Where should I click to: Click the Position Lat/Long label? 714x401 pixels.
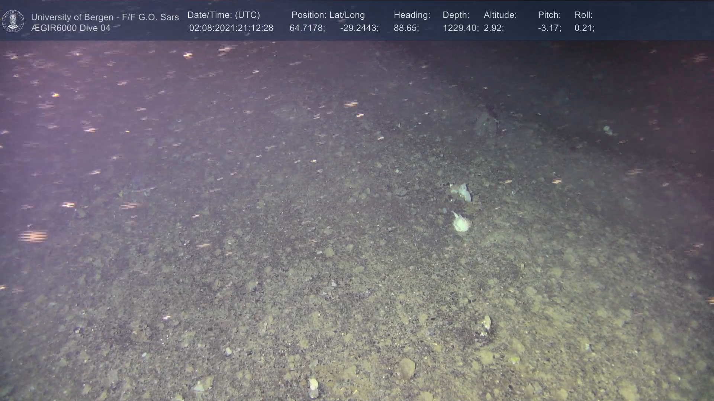pyautogui.click(x=328, y=15)
